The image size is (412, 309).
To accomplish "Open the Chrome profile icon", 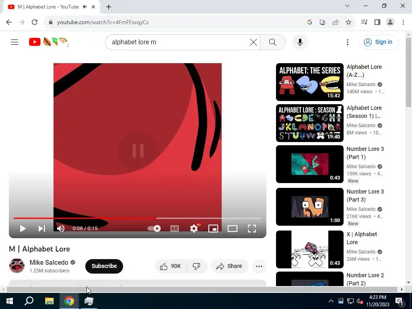I will pos(390,22).
